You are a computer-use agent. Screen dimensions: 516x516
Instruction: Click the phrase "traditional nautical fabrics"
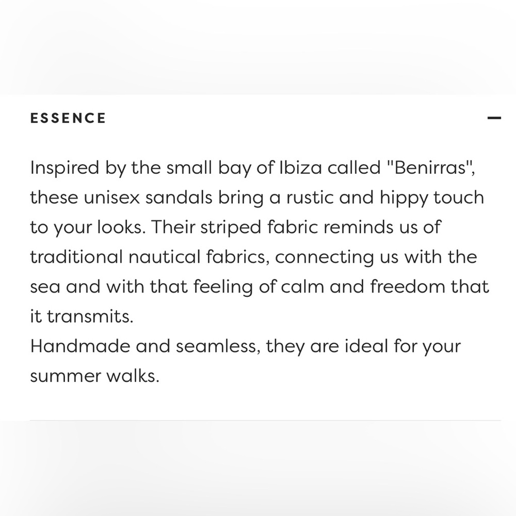coord(148,257)
